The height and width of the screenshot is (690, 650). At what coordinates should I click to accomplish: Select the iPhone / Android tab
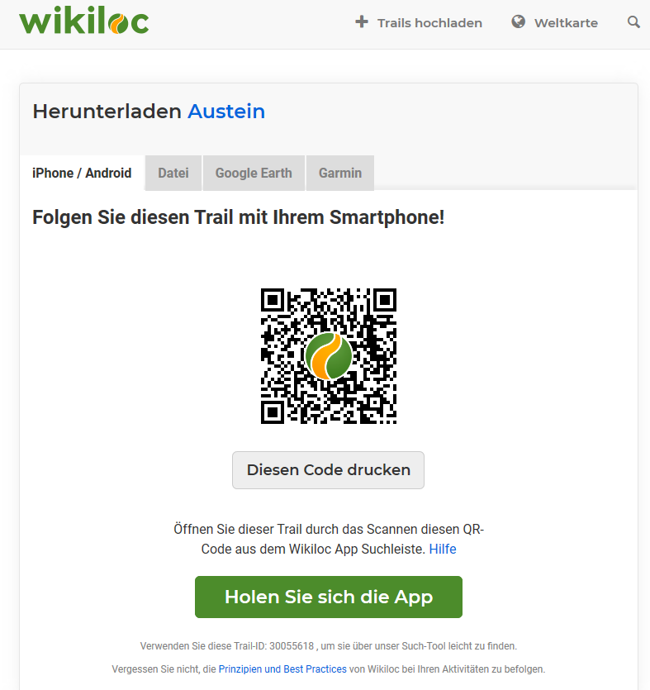click(x=82, y=173)
